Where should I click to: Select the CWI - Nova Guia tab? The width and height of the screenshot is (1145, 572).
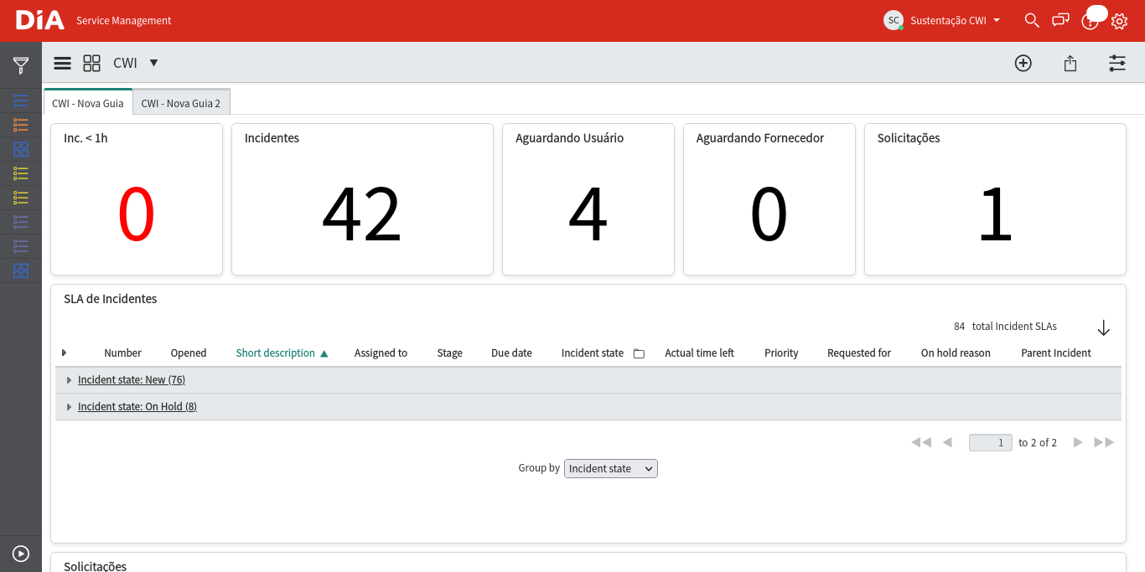pos(88,103)
